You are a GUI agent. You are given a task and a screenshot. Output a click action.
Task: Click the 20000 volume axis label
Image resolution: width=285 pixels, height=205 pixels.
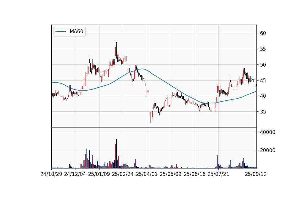[267, 150]
